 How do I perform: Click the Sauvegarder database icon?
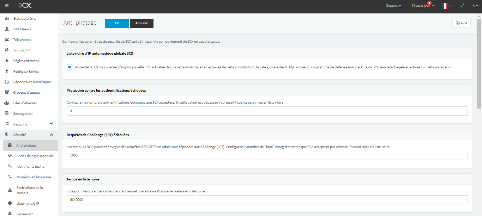pyautogui.click(x=7, y=113)
